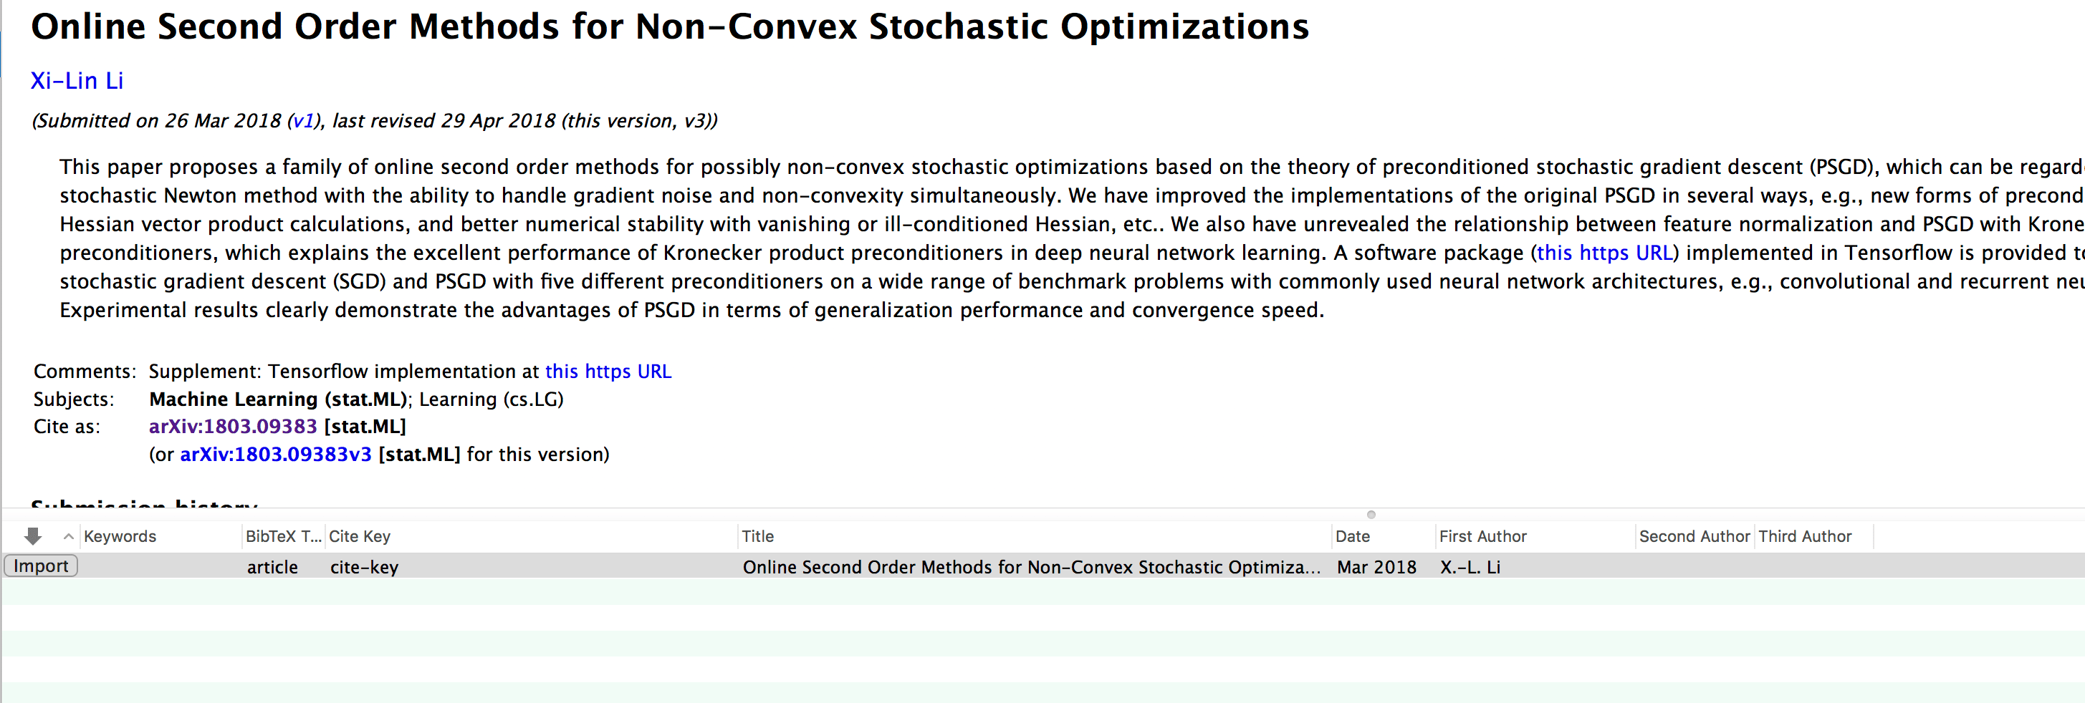Screen dimensions: 2085x703
Task: Sort by Cite Key column header
Action: [360, 536]
